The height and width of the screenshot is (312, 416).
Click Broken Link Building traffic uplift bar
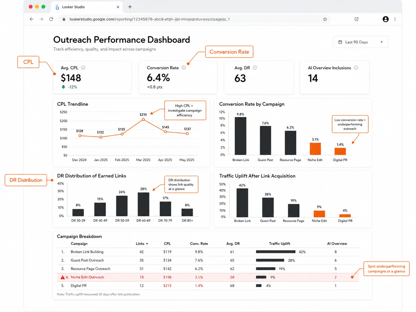276,252
